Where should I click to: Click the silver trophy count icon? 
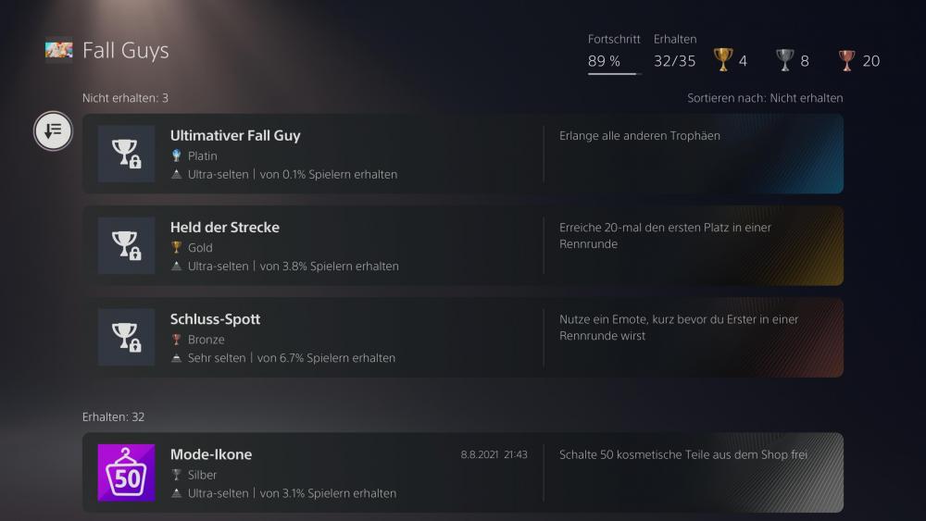(x=785, y=60)
